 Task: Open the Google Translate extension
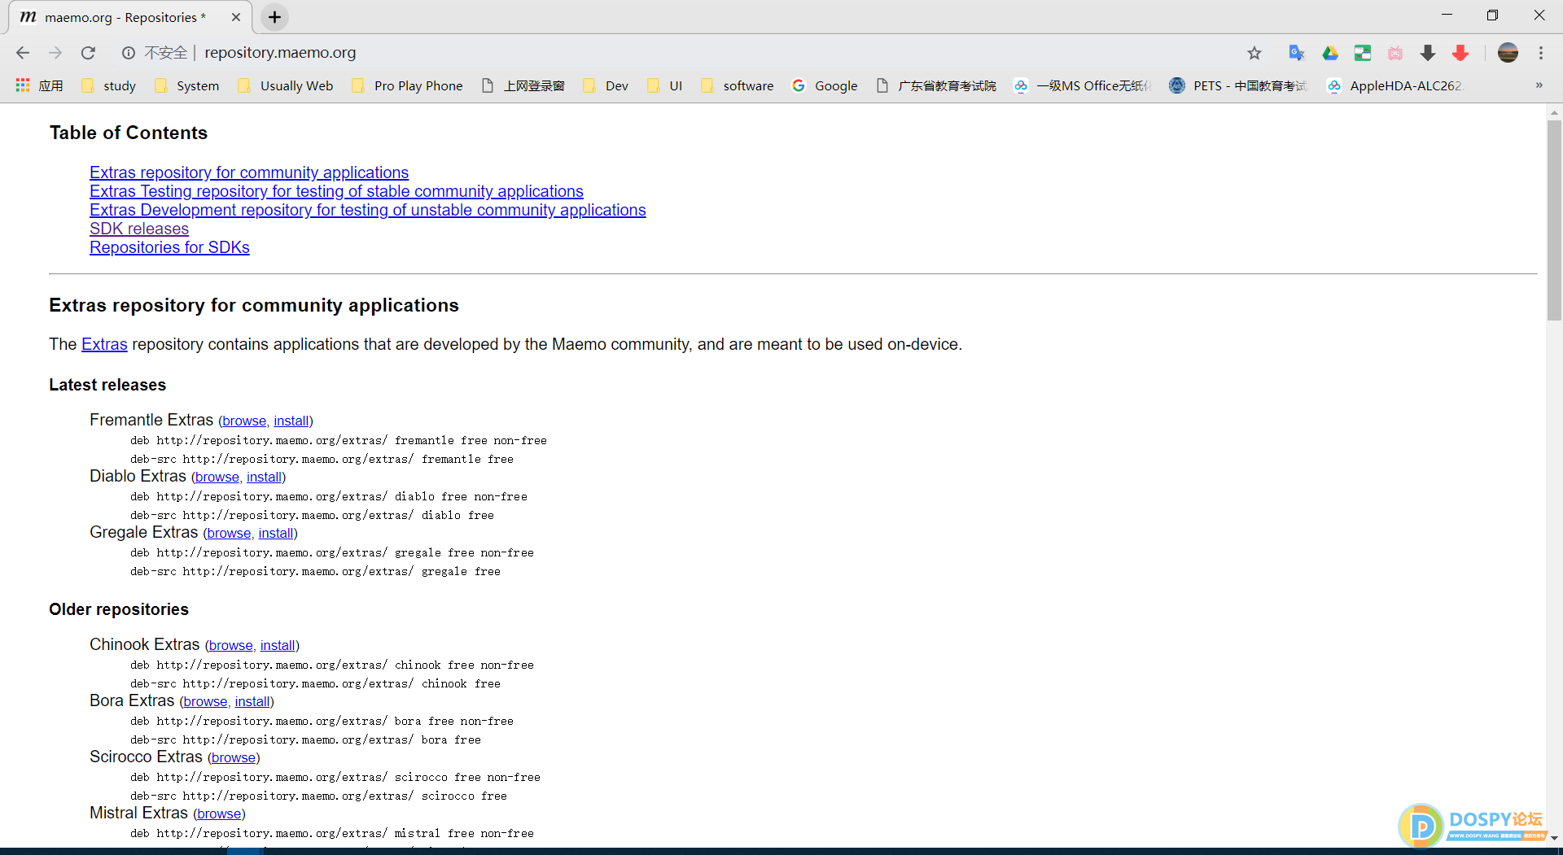tap(1297, 53)
